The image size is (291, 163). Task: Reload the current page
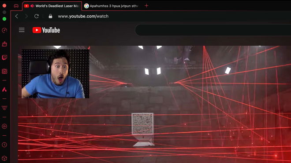click(36, 16)
